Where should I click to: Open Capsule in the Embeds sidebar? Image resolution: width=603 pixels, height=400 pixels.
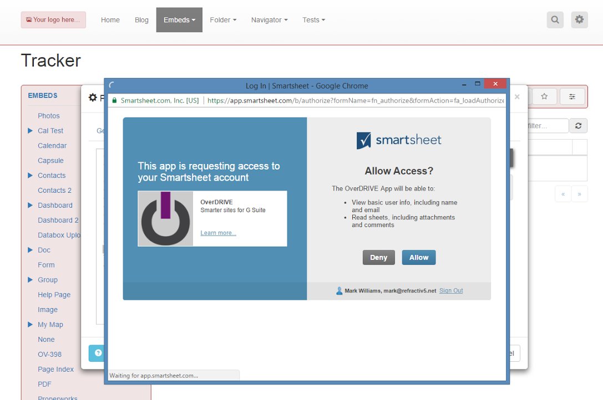click(50, 161)
